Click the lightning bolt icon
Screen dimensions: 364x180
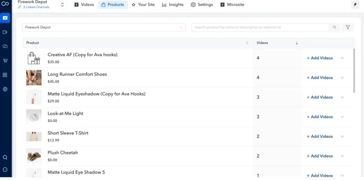[355, 4]
